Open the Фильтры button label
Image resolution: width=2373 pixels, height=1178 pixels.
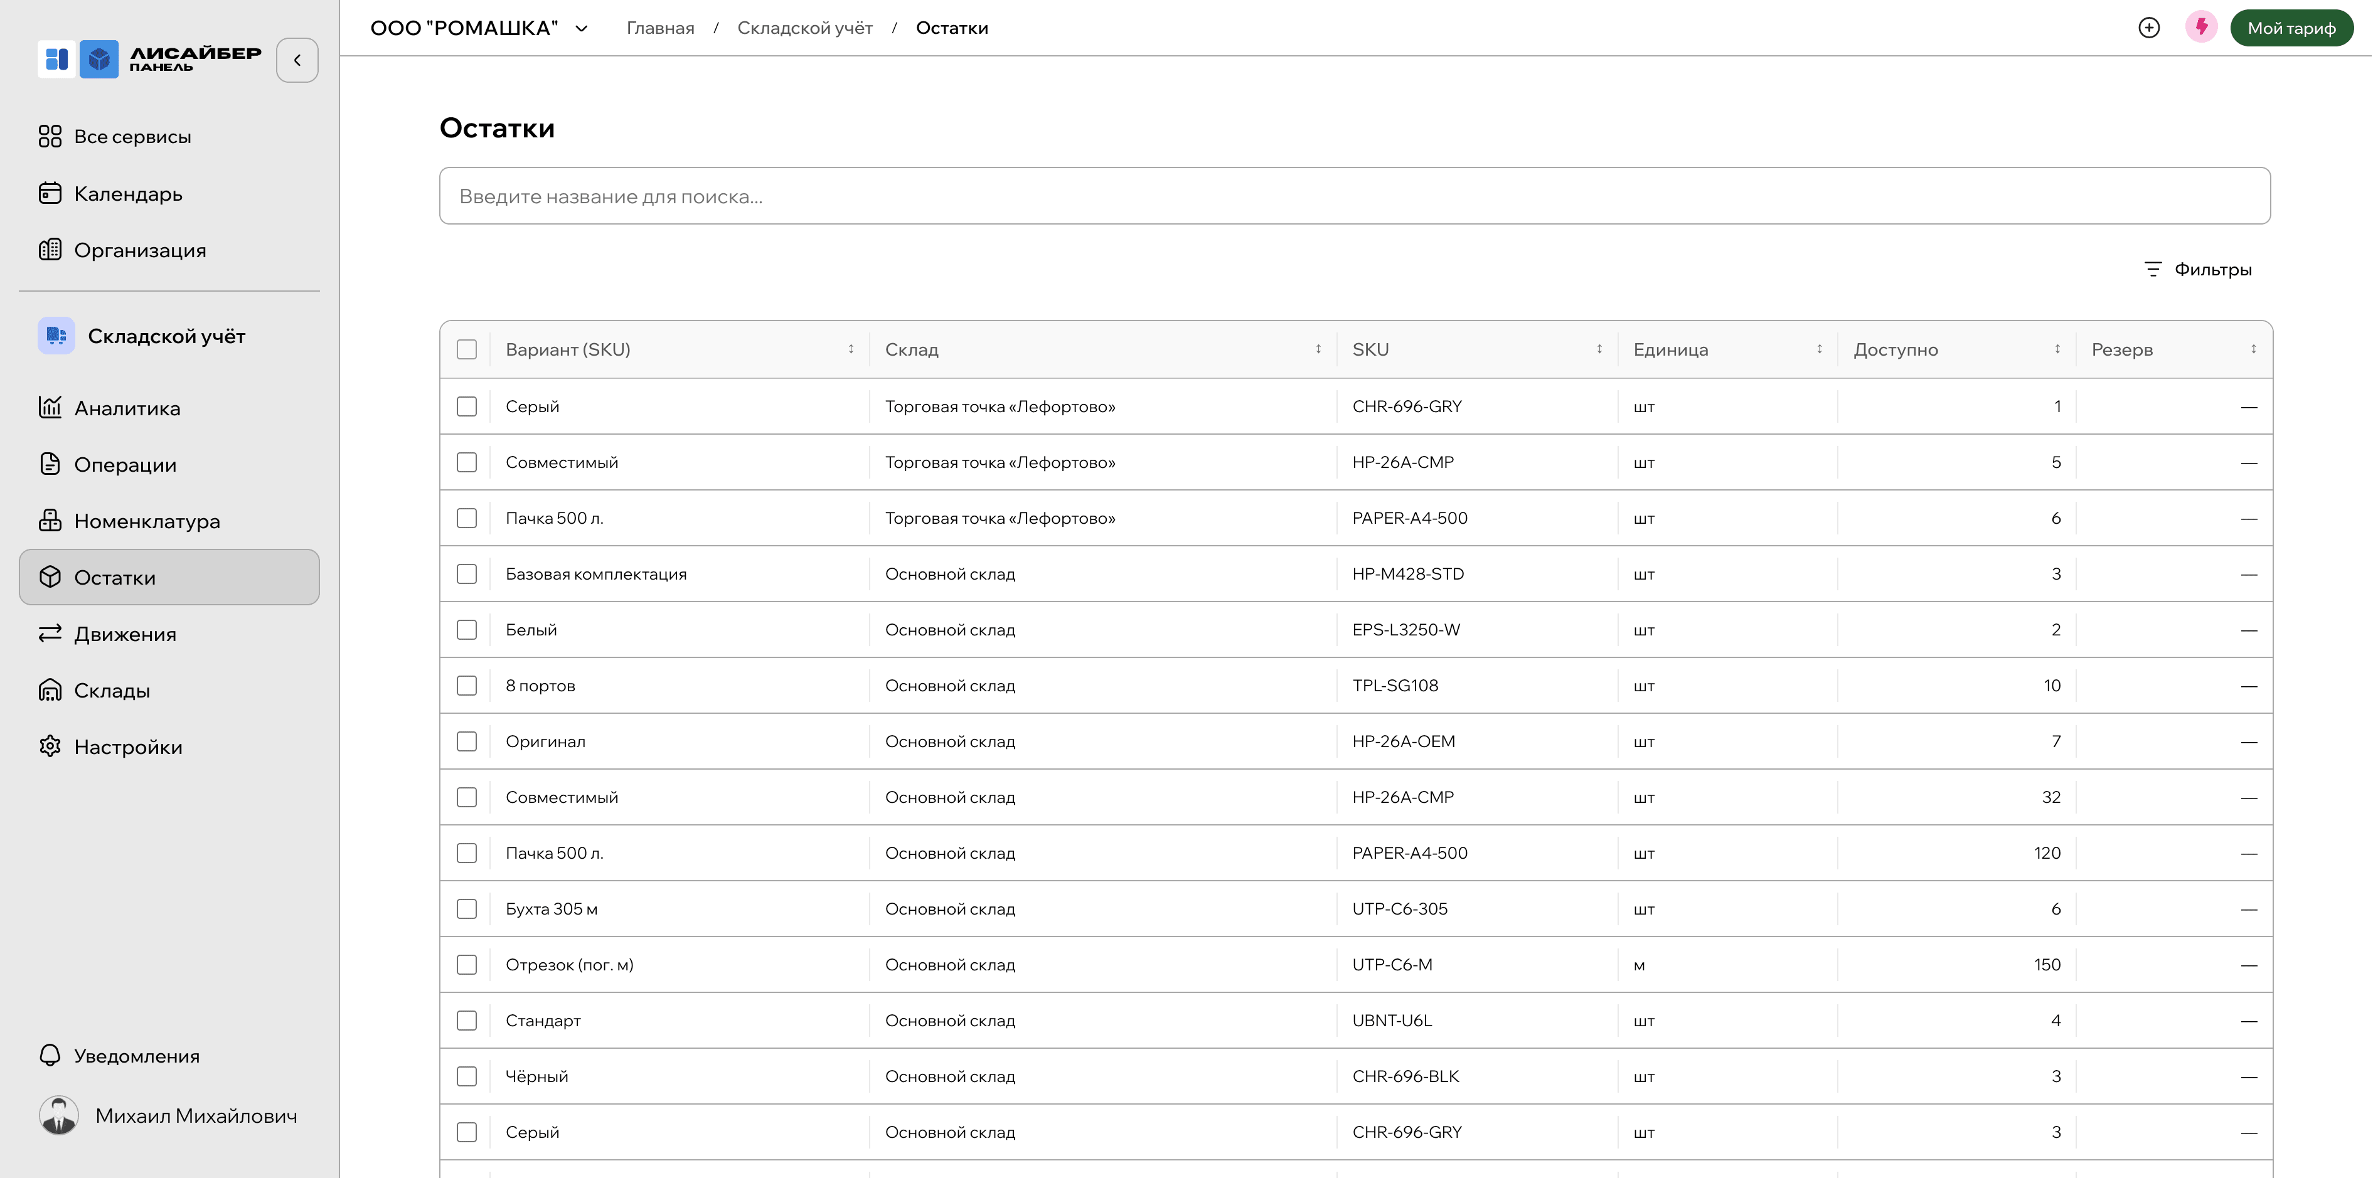point(2213,269)
